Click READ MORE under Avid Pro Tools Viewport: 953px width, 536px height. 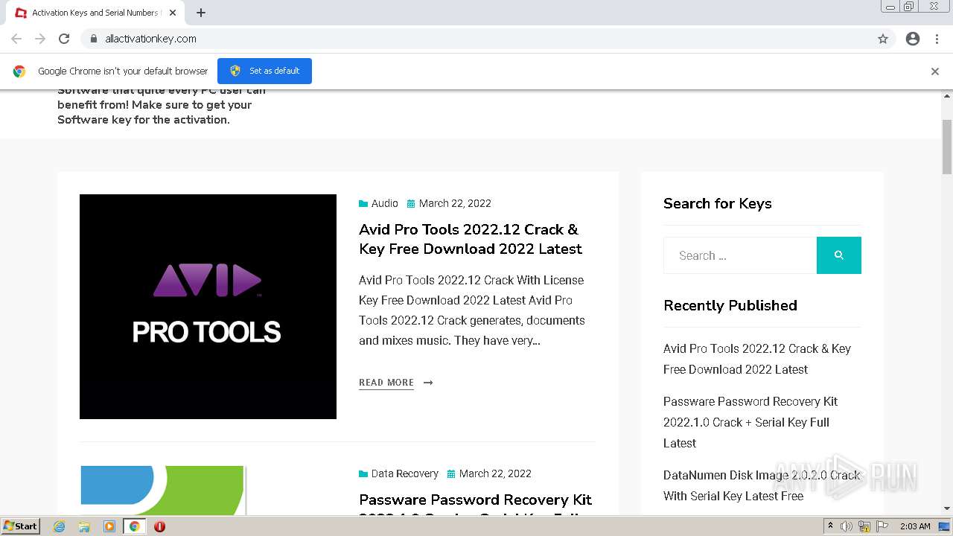tap(386, 383)
